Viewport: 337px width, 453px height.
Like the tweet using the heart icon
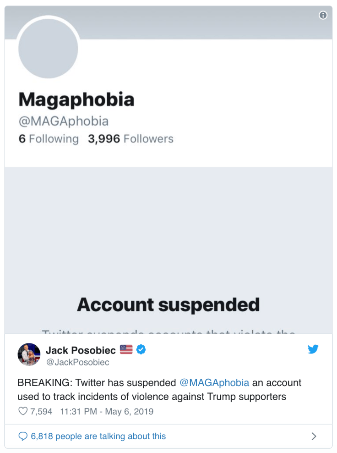(22, 411)
